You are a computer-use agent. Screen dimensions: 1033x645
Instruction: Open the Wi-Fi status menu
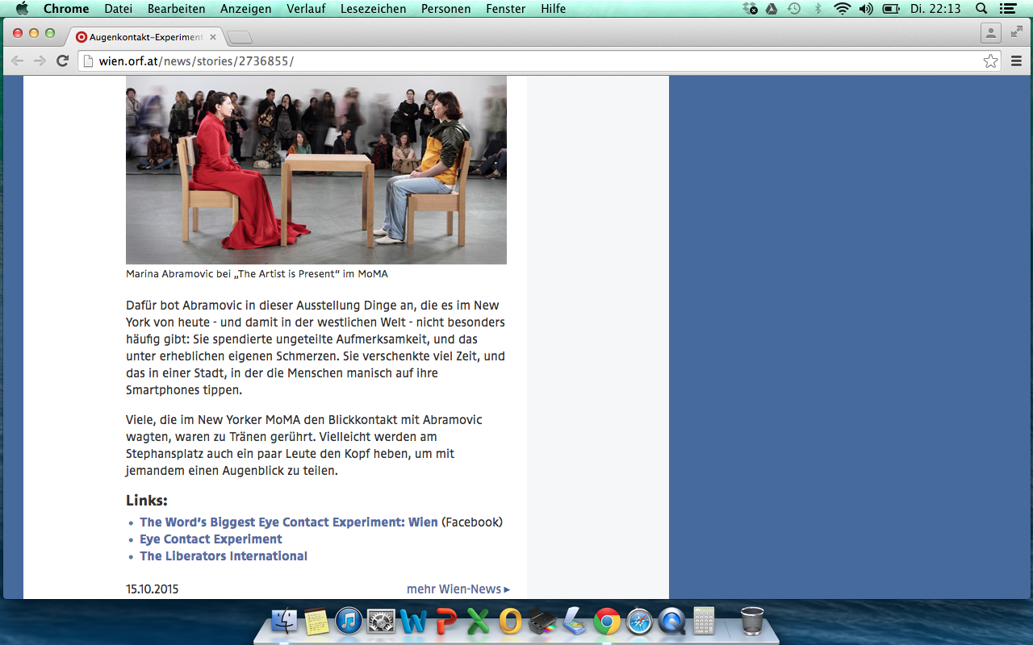click(843, 9)
